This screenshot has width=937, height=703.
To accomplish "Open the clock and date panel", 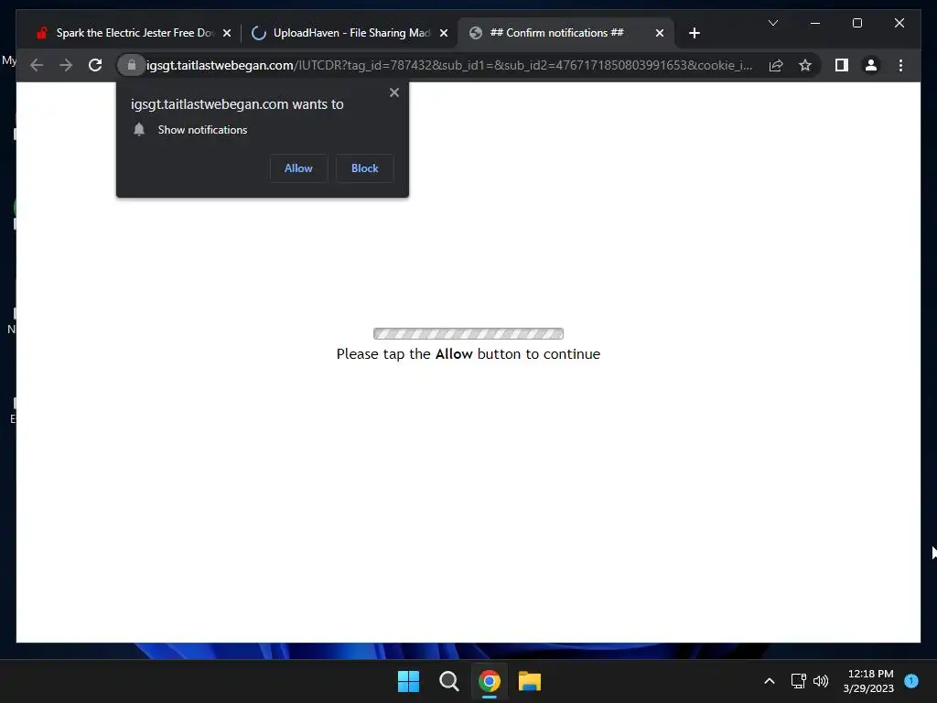I will coord(869,681).
